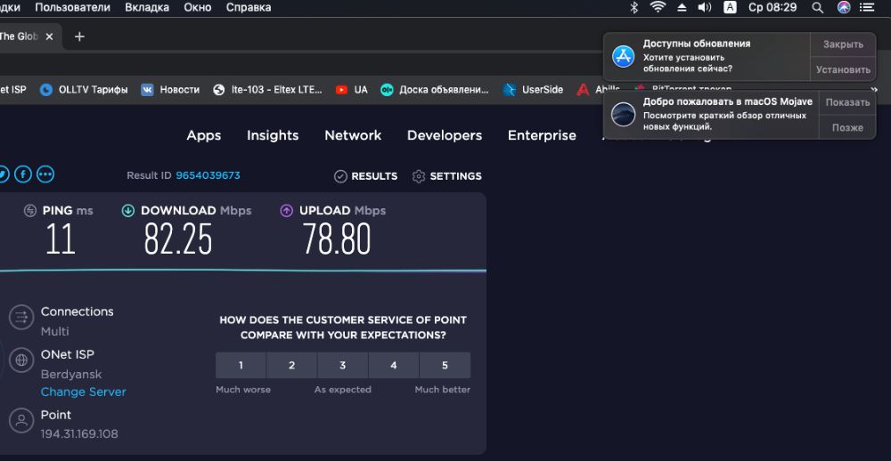Share result on Facebook icon
891x461 pixels.
point(23,174)
